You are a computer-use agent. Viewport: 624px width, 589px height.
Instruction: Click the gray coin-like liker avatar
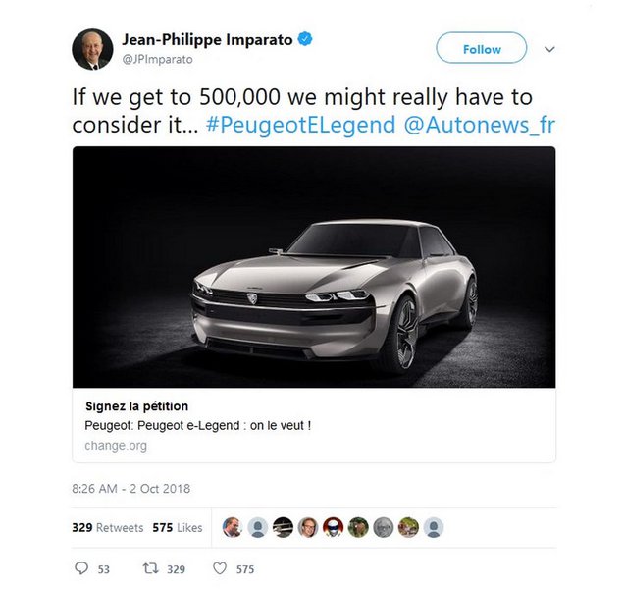click(x=384, y=527)
